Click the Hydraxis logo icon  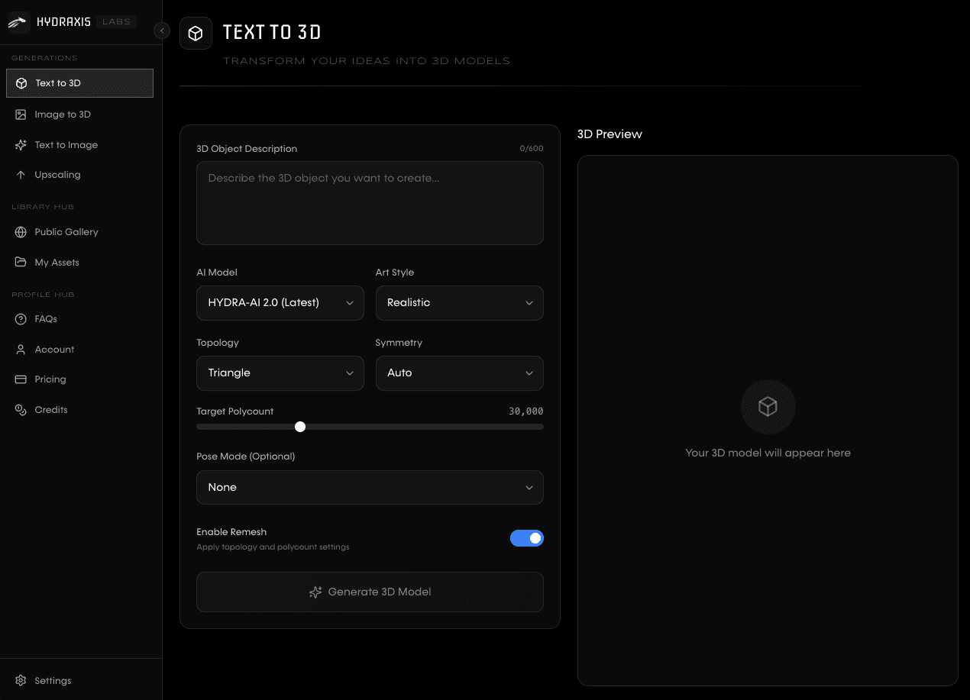coord(18,22)
